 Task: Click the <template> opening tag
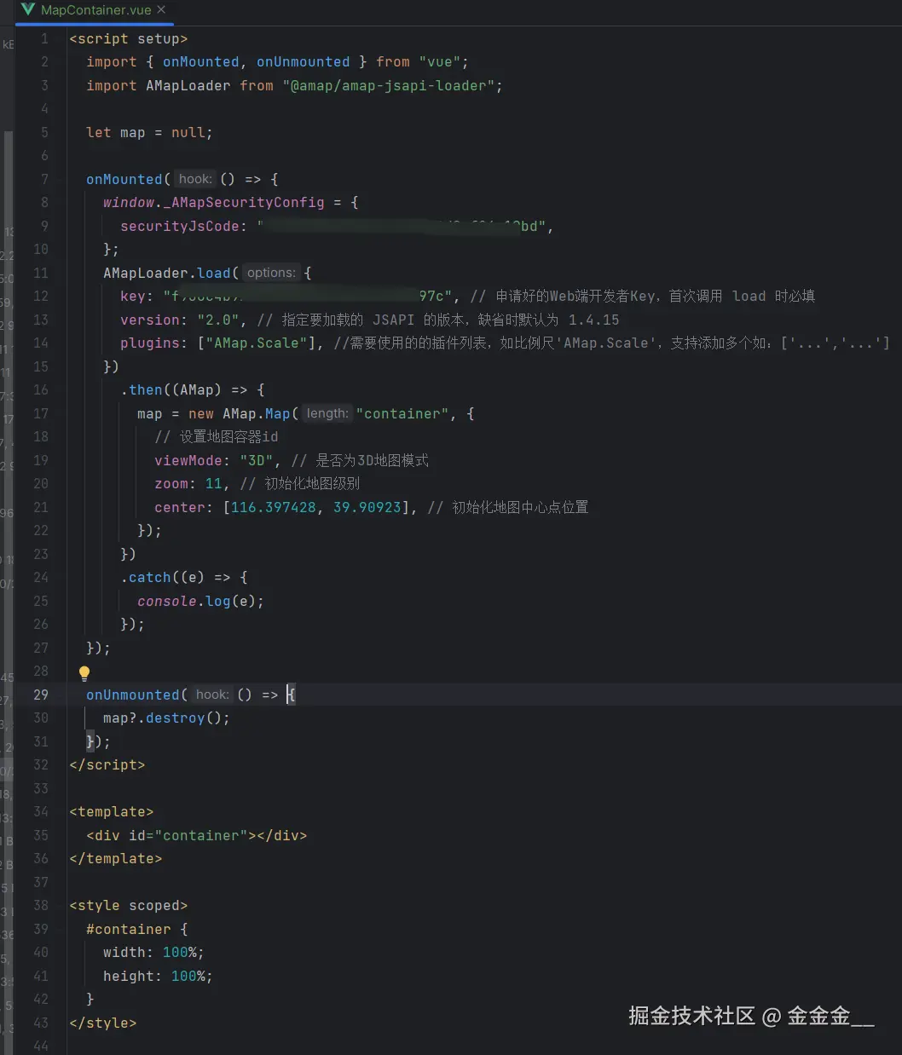pyautogui.click(x=112, y=811)
